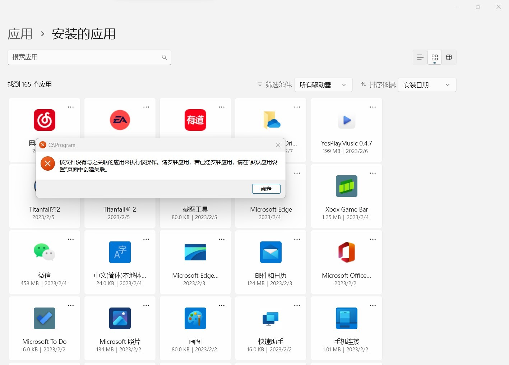Click the 手机连接 icon
This screenshot has width=509, height=365.
[x=347, y=318]
